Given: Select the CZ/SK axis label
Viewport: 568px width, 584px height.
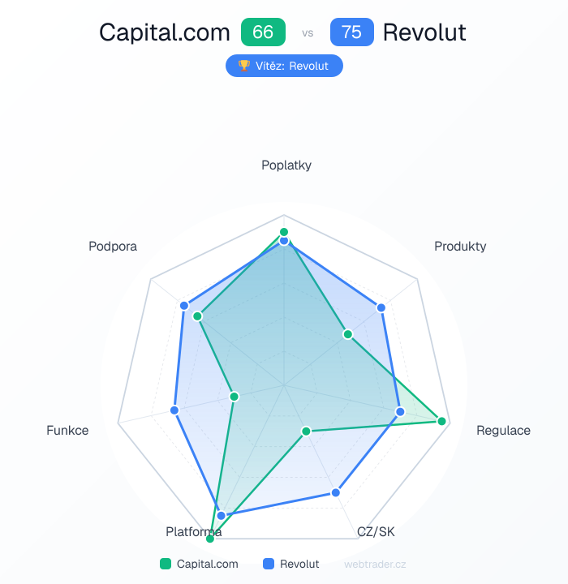Looking at the screenshot, I should (x=376, y=532).
